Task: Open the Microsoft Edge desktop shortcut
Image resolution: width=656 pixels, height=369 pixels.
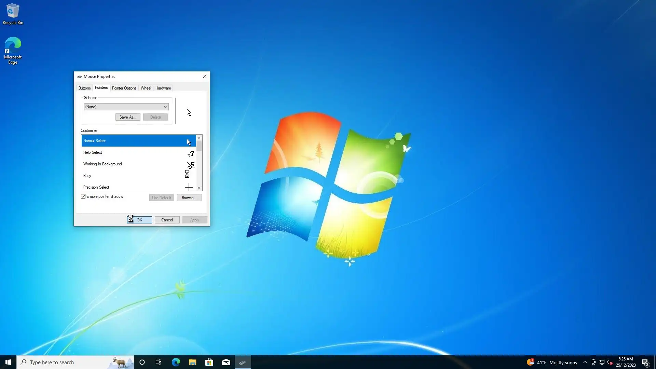Action: [13, 50]
